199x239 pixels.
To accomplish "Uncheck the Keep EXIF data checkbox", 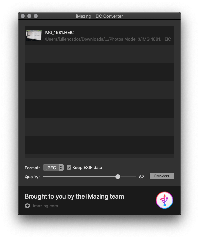I will pyautogui.click(x=69, y=167).
